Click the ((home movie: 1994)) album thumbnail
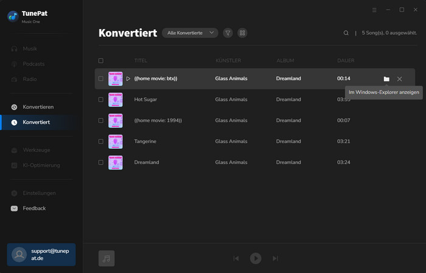 pos(116,120)
